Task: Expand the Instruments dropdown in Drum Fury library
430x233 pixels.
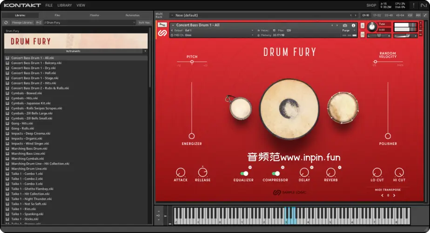Action: (x=145, y=51)
